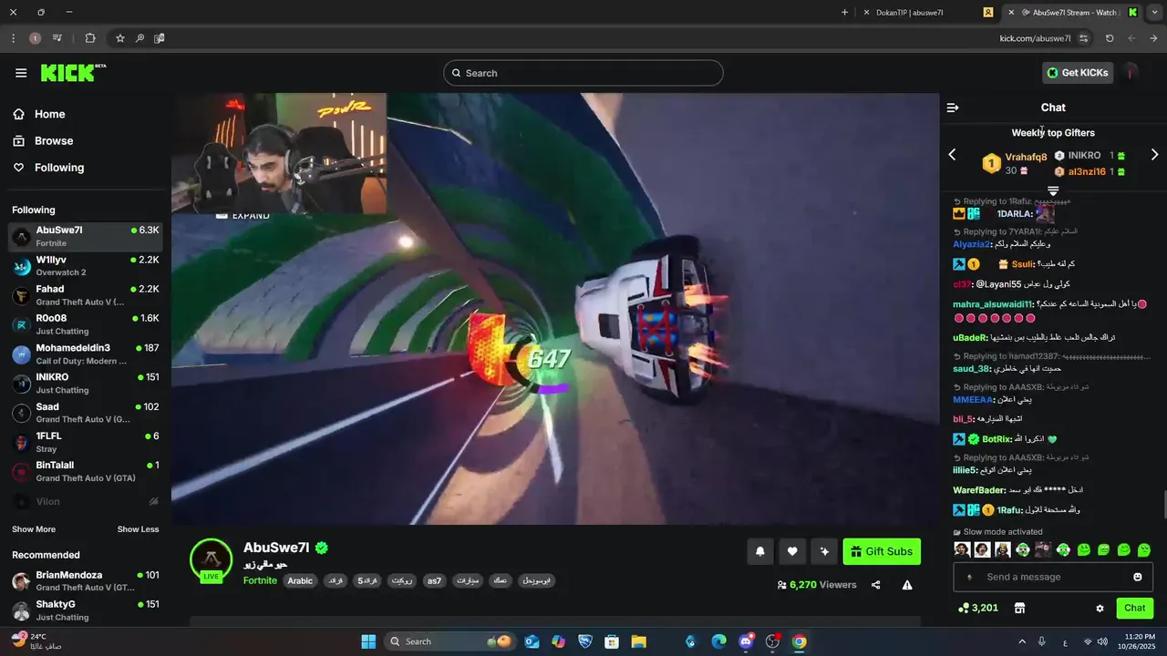Open Browse in sidebar
1167x656 pixels.
pyautogui.click(x=42, y=141)
